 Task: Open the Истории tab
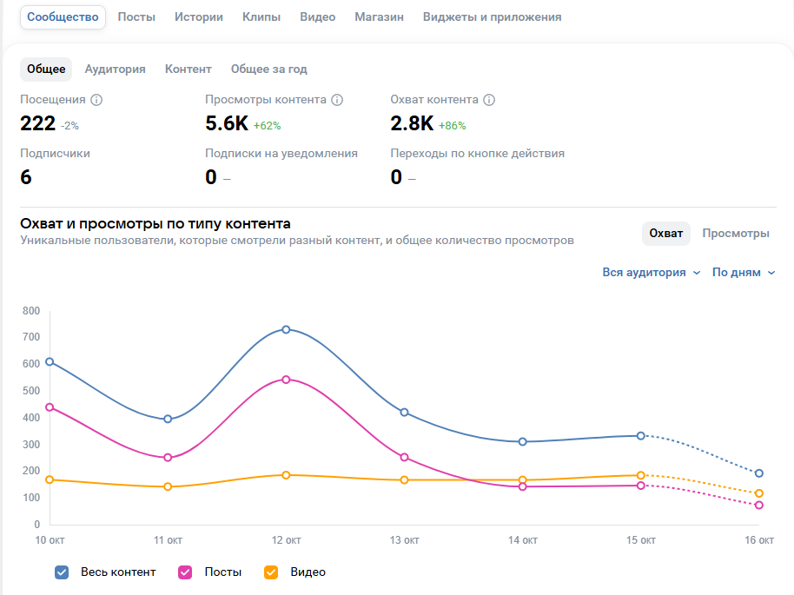click(x=198, y=17)
